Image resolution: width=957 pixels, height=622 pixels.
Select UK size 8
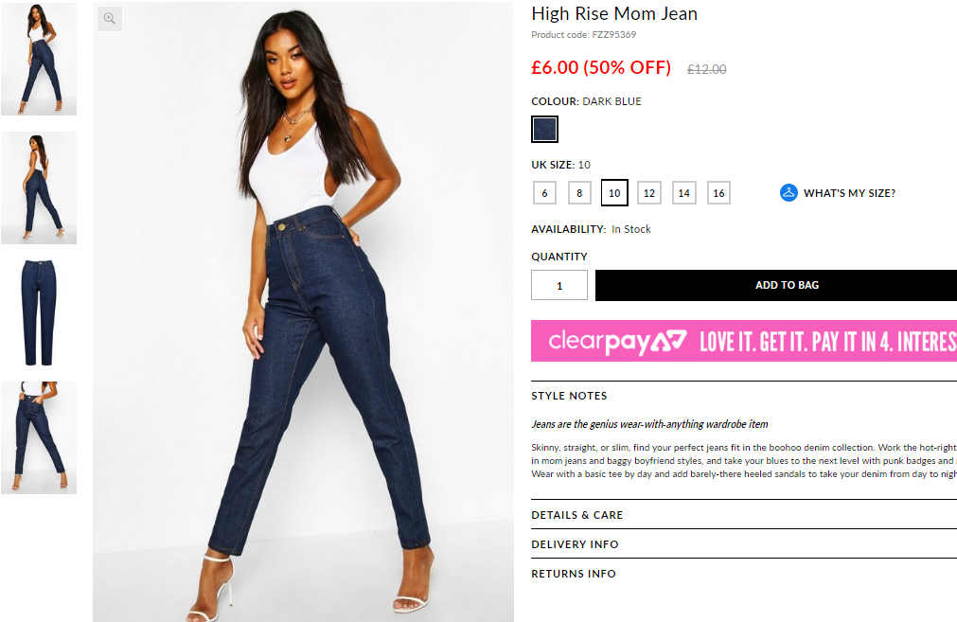(579, 193)
